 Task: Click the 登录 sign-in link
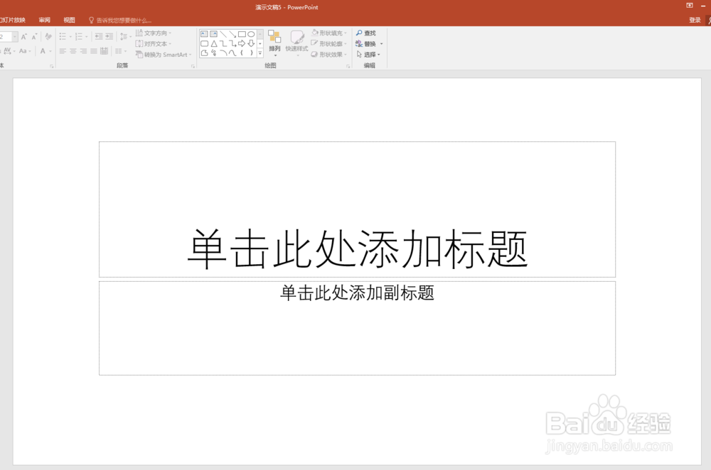(695, 20)
